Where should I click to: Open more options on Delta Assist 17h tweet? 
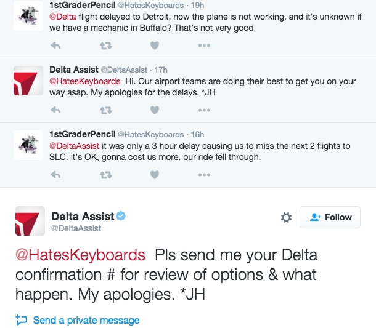[204, 110]
